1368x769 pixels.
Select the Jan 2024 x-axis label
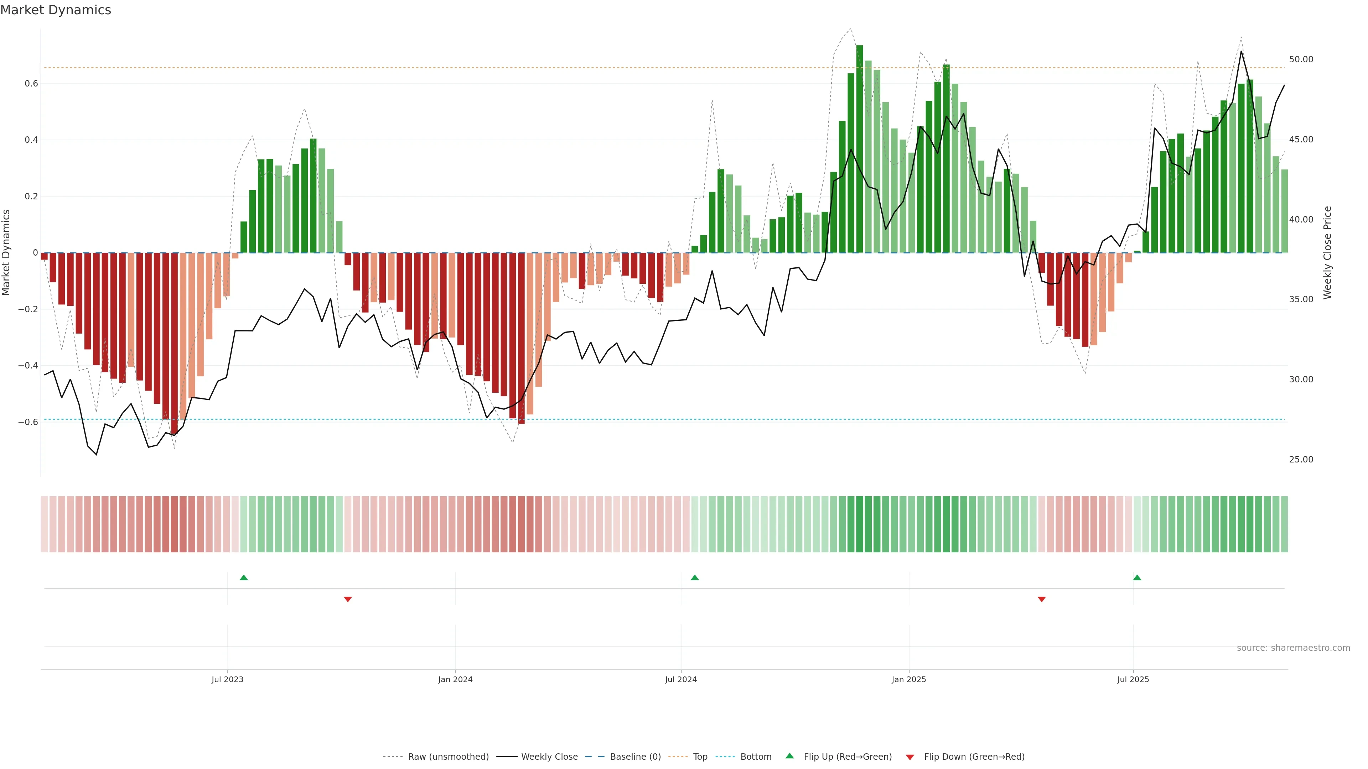[455, 679]
